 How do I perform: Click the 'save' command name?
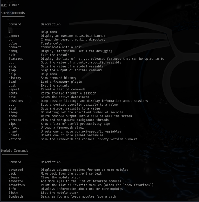(x=12, y=97)
